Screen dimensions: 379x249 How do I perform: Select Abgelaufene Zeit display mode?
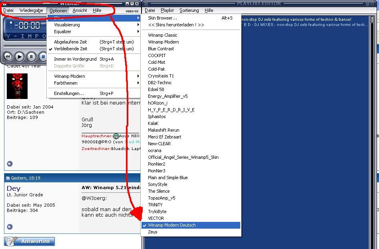pos(94,42)
